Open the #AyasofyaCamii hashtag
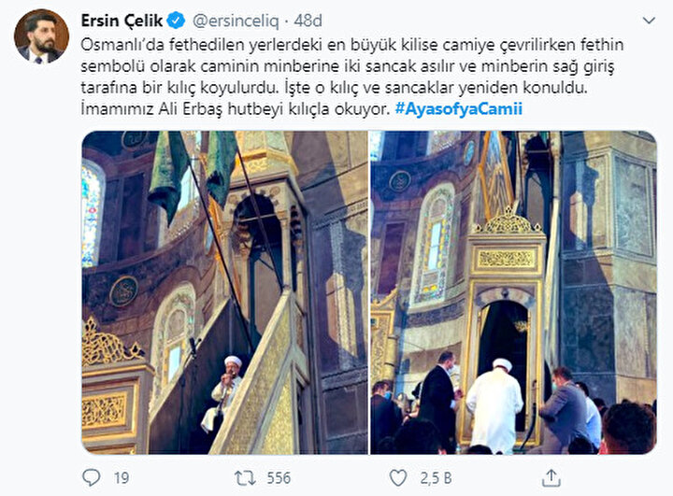This screenshot has width=673, height=496. (458, 108)
